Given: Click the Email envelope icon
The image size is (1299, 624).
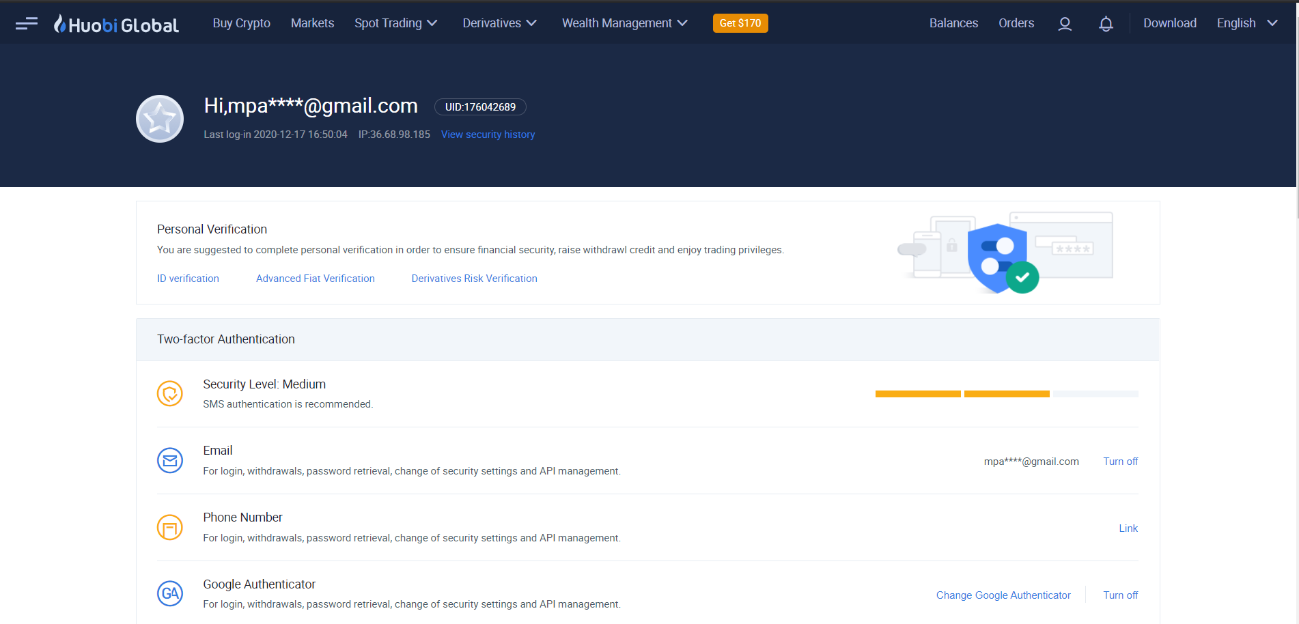Looking at the screenshot, I should pyautogui.click(x=170, y=461).
